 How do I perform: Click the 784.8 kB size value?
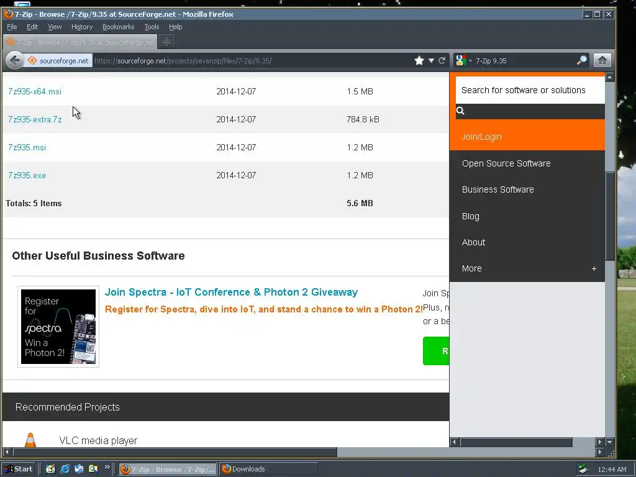(x=363, y=120)
